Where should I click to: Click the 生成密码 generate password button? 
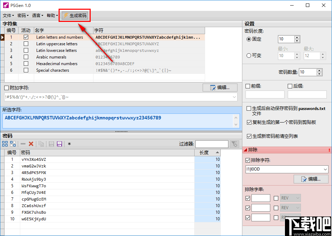pos(75,15)
